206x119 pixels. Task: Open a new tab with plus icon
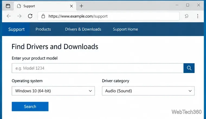[81, 6]
